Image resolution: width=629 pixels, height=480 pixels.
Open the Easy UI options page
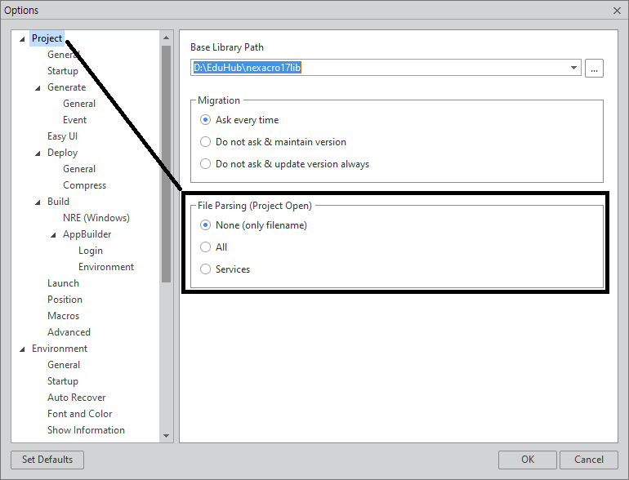62,136
